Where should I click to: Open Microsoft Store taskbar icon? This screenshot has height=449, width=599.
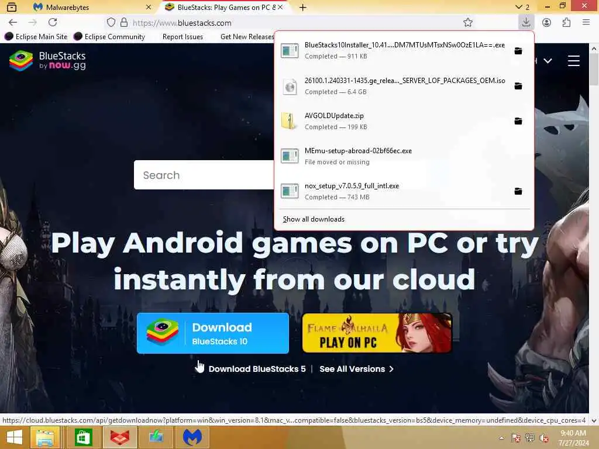point(83,437)
